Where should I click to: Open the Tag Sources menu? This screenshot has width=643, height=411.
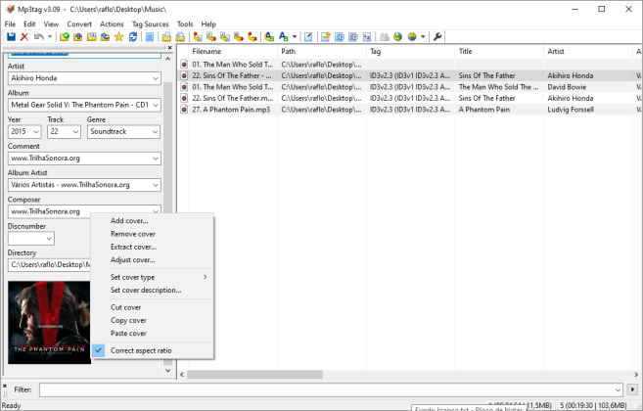coord(150,24)
